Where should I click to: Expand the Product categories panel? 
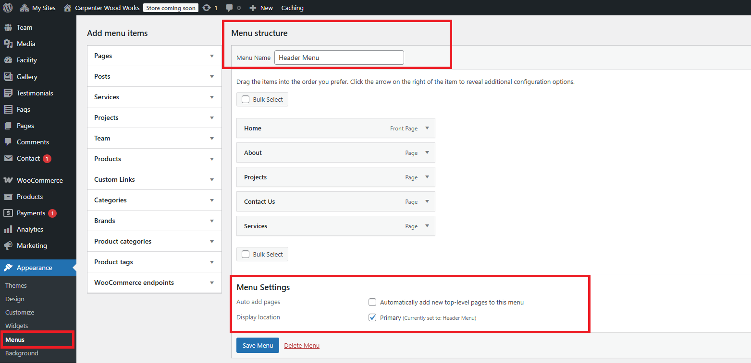click(x=212, y=241)
